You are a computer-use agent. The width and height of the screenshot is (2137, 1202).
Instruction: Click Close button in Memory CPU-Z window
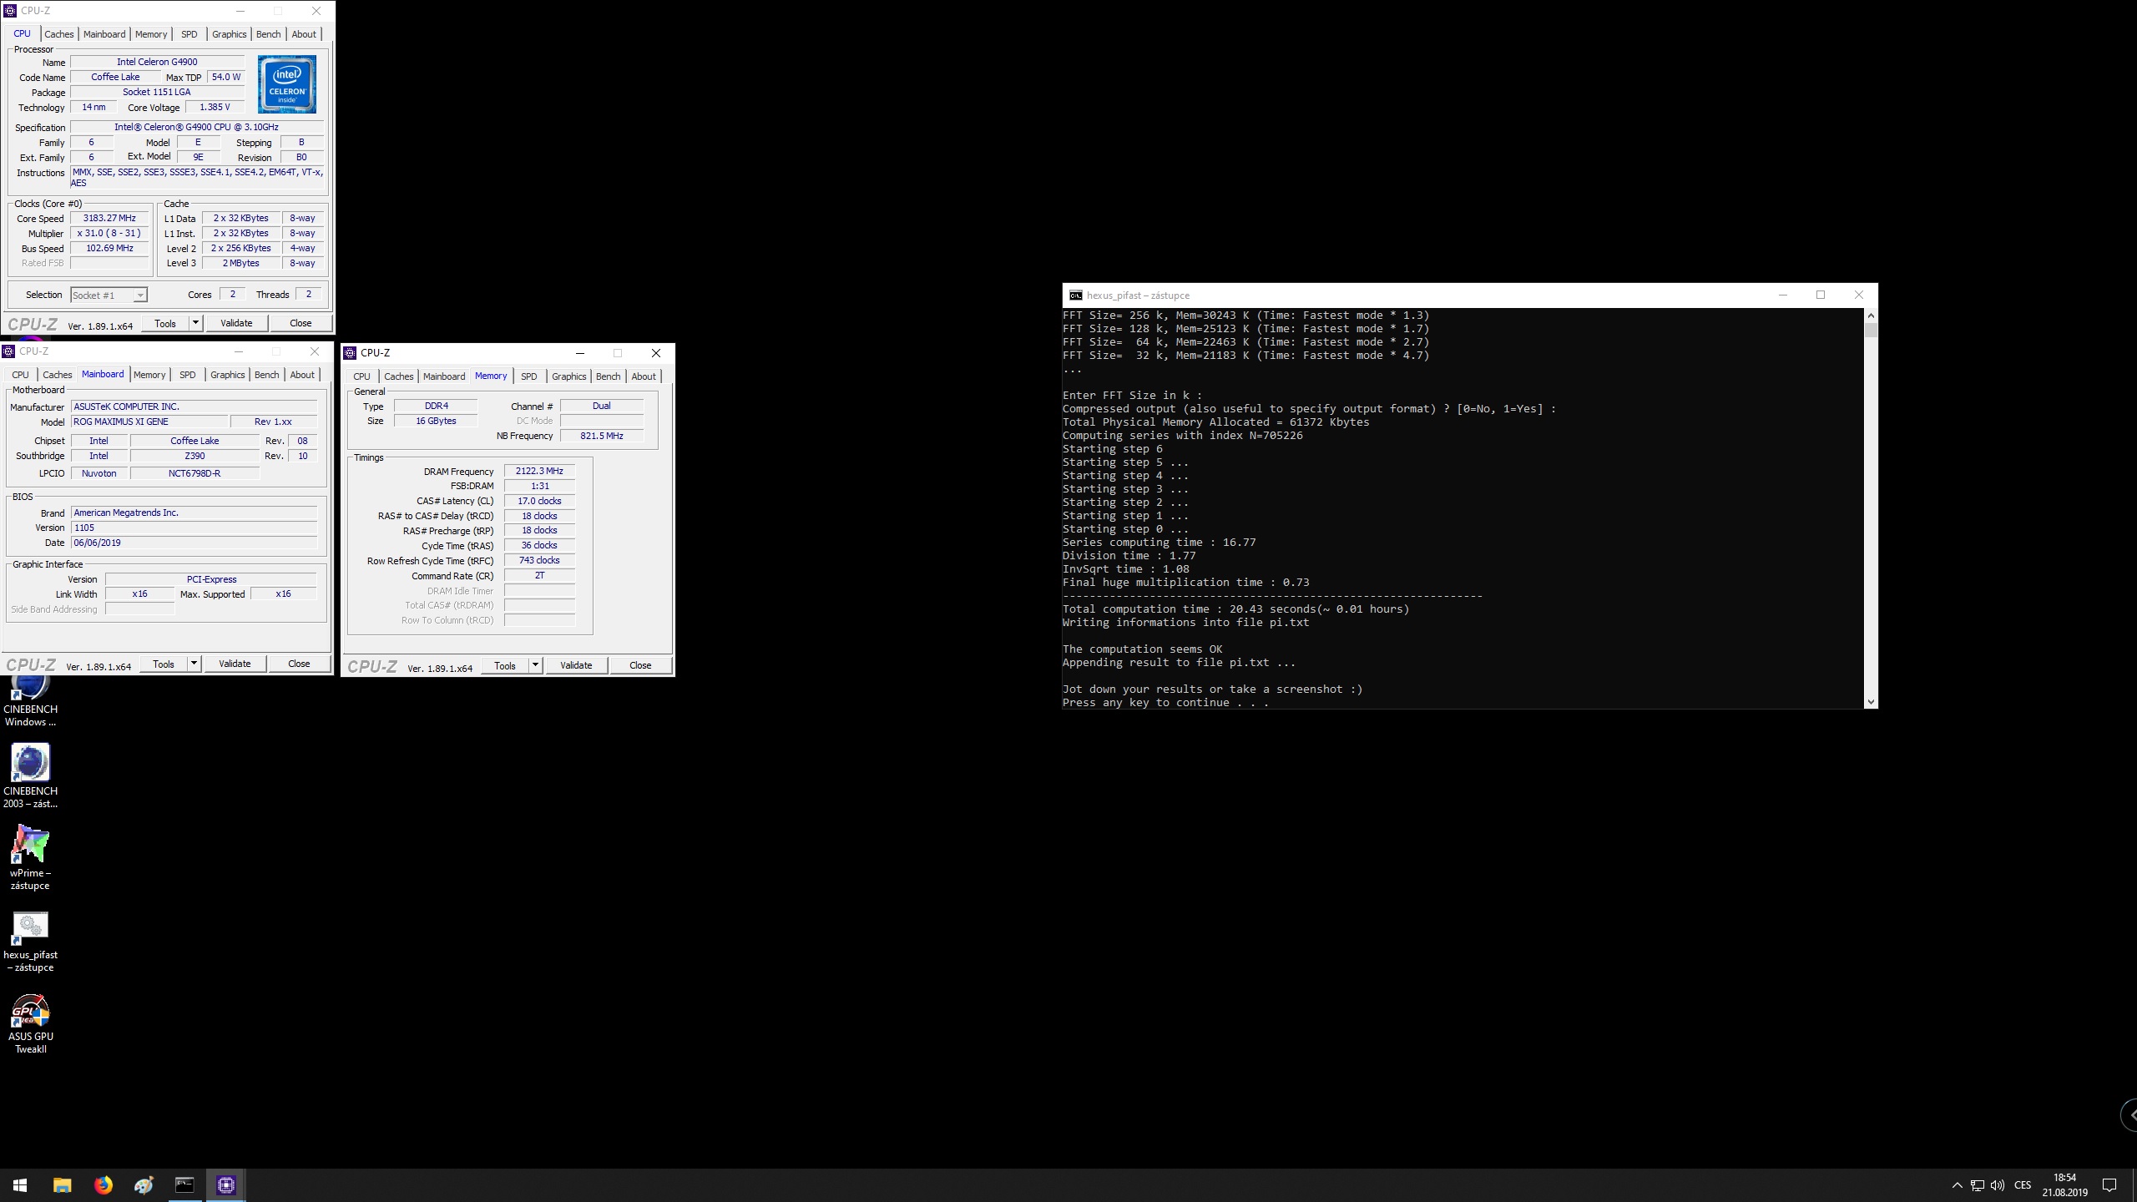(x=640, y=665)
